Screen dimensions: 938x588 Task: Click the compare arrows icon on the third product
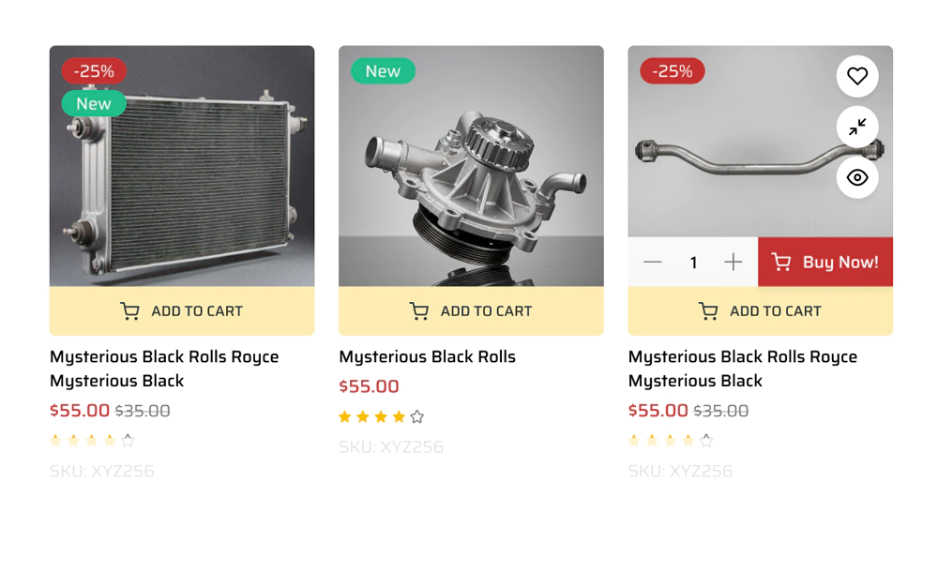(x=857, y=127)
